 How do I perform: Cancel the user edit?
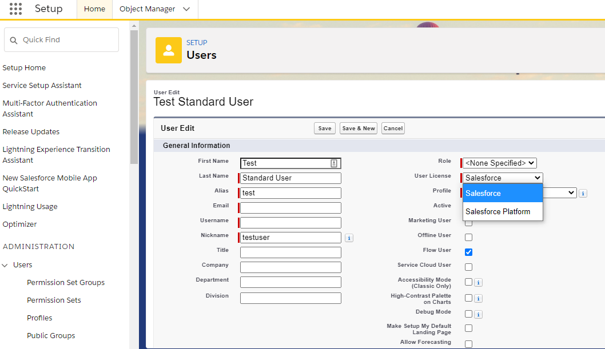click(x=393, y=129)
